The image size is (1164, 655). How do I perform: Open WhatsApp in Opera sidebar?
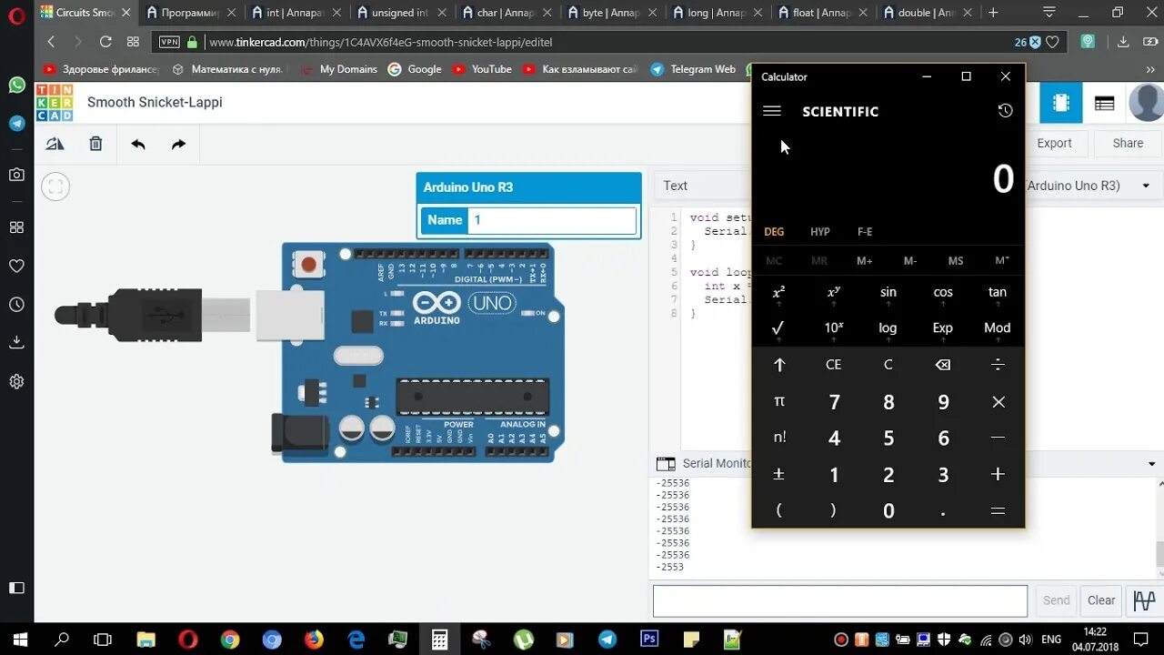click(16, 85)
